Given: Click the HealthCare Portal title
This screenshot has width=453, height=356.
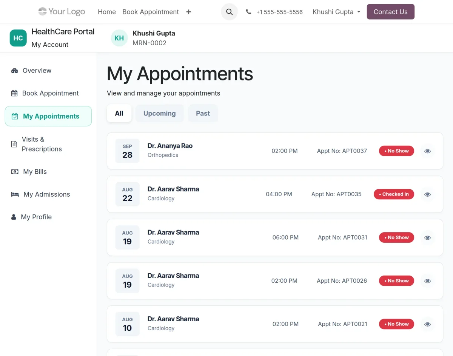Looking at the screenshot, I should click(x=63, y=32).
